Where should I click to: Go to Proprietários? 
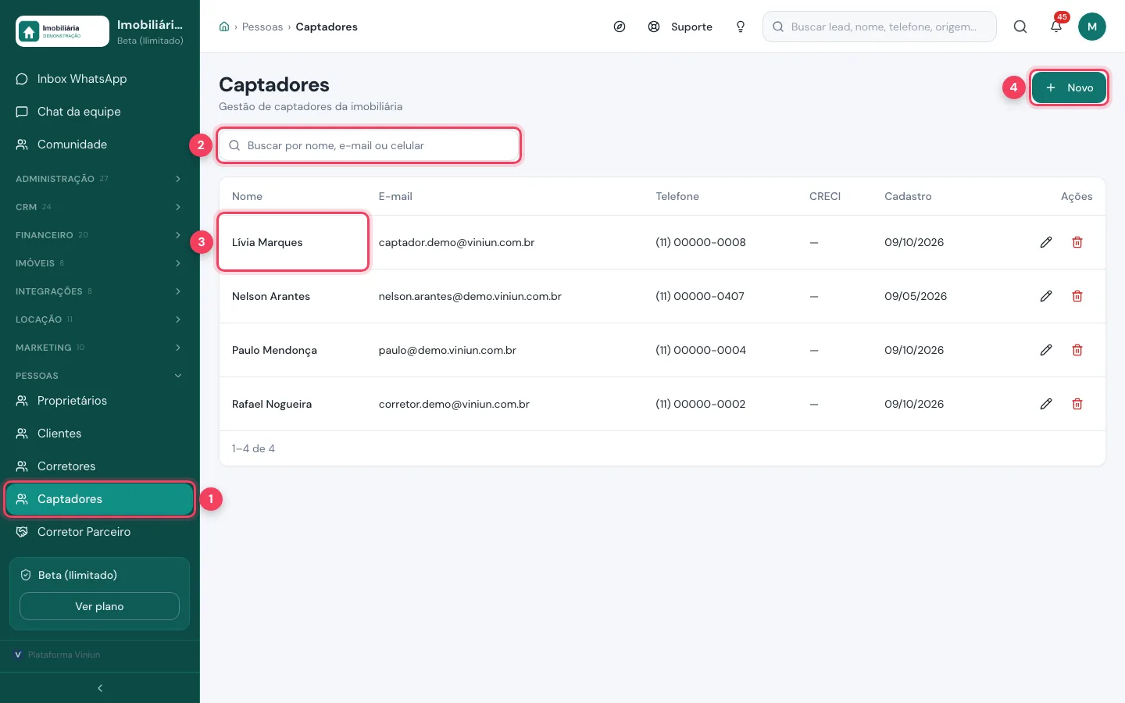tap(100, 401)
